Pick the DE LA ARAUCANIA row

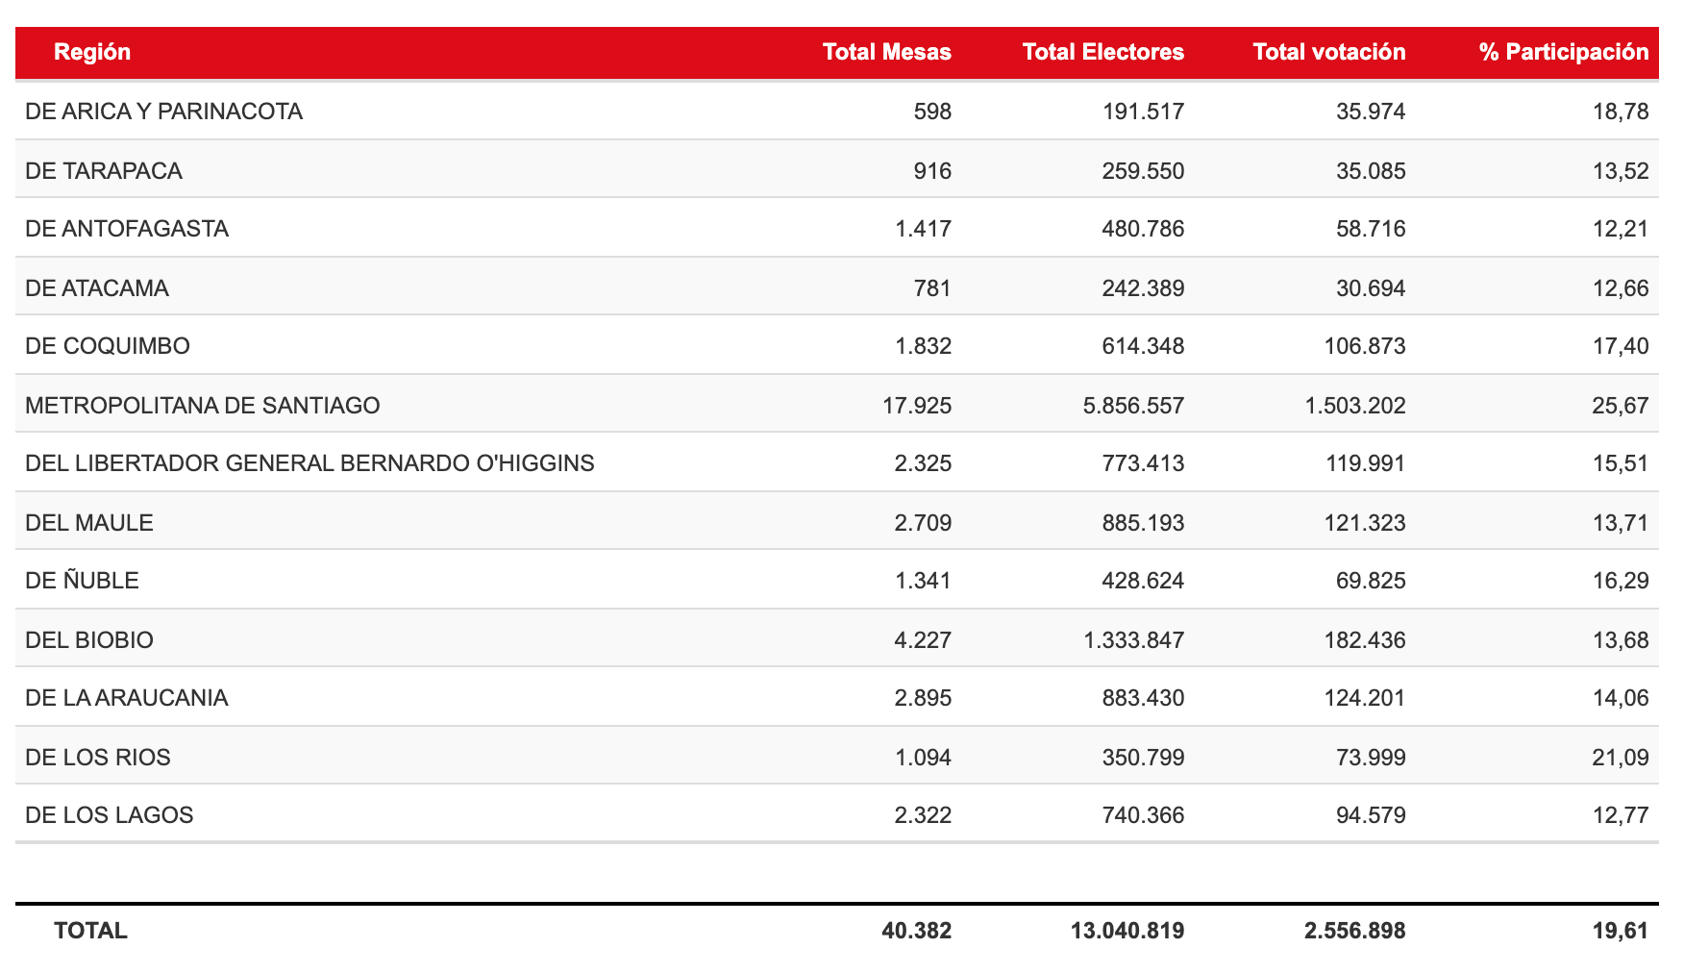(127, 698)
